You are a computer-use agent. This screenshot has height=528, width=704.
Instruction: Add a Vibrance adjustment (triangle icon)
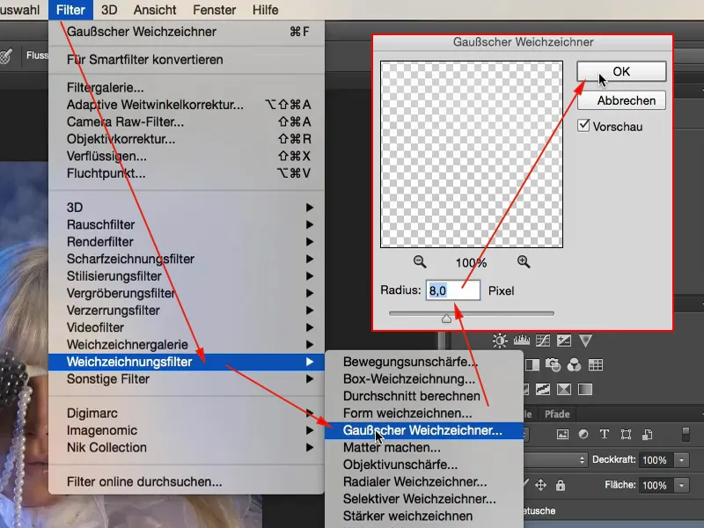[x=585, y=341]
